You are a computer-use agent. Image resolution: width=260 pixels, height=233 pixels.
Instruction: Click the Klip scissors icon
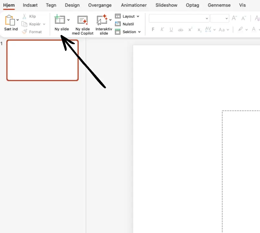click(24, 16)
